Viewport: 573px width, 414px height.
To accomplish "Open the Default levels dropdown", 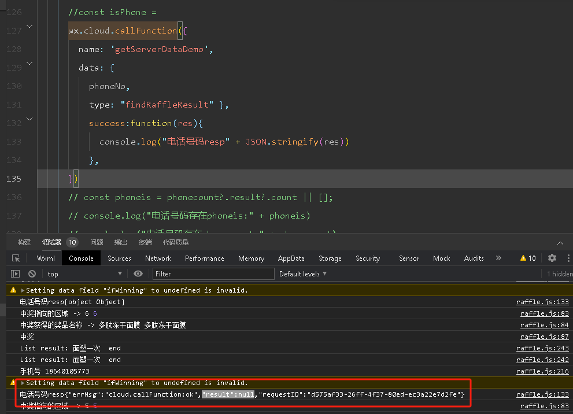I will tap(302, 273).
